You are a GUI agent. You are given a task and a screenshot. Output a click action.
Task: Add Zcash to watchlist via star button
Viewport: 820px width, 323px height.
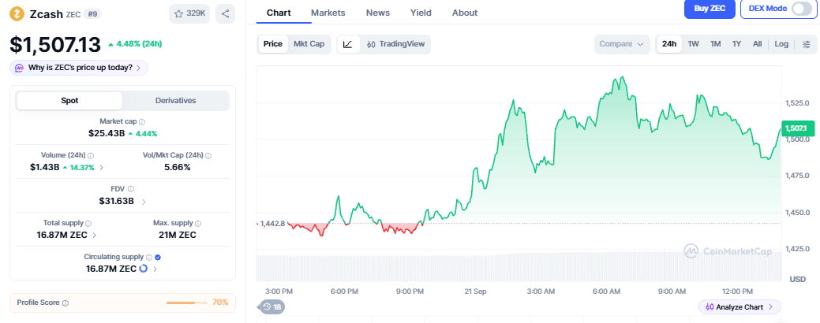(x=189, y=13)
